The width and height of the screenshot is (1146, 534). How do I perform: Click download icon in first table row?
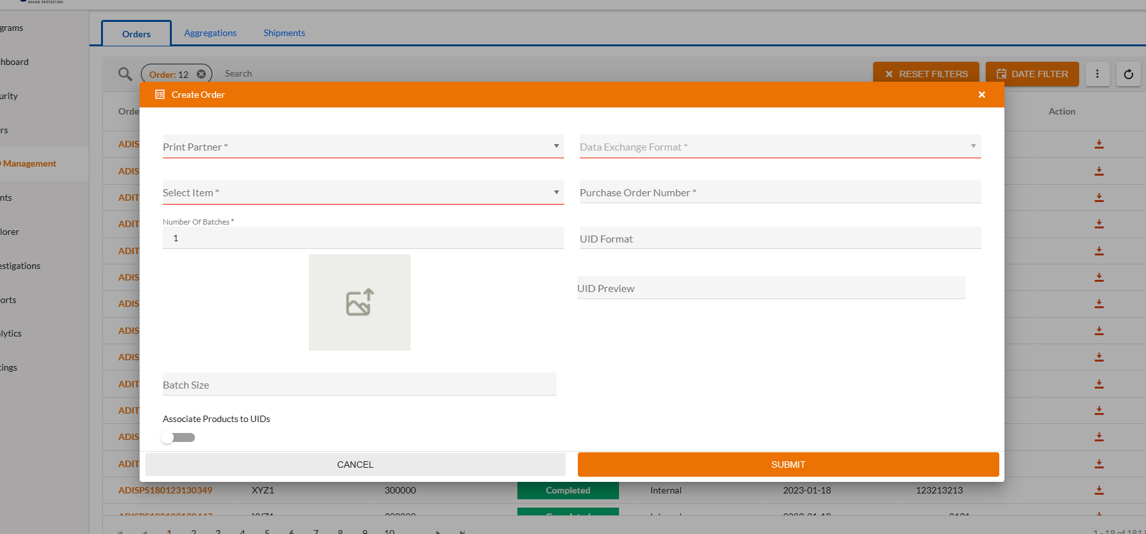[1099, 144]
